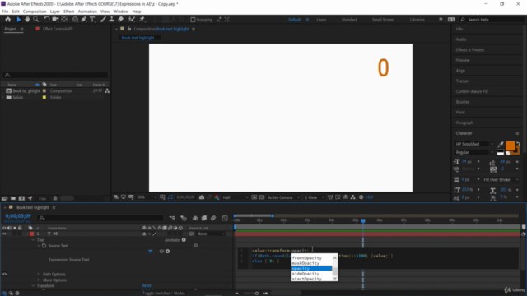Image resolution: width=527 pixels, height=296 pixels.
Task: Expand the More Options group
Action: click(39, 280)
